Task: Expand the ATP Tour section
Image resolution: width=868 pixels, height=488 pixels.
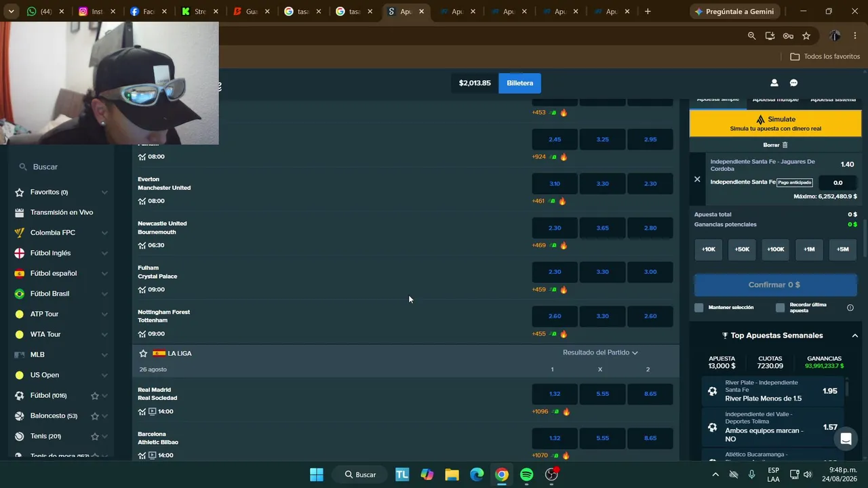Action: (104, 314)
